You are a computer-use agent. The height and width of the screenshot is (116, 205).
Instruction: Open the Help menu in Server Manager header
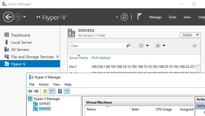click(202, 17)
